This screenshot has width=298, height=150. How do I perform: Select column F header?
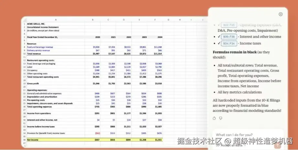[x=155, y=20]
